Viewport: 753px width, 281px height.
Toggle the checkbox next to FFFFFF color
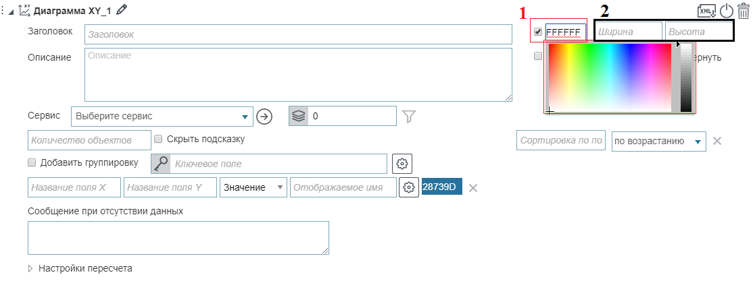coord(537,32)
